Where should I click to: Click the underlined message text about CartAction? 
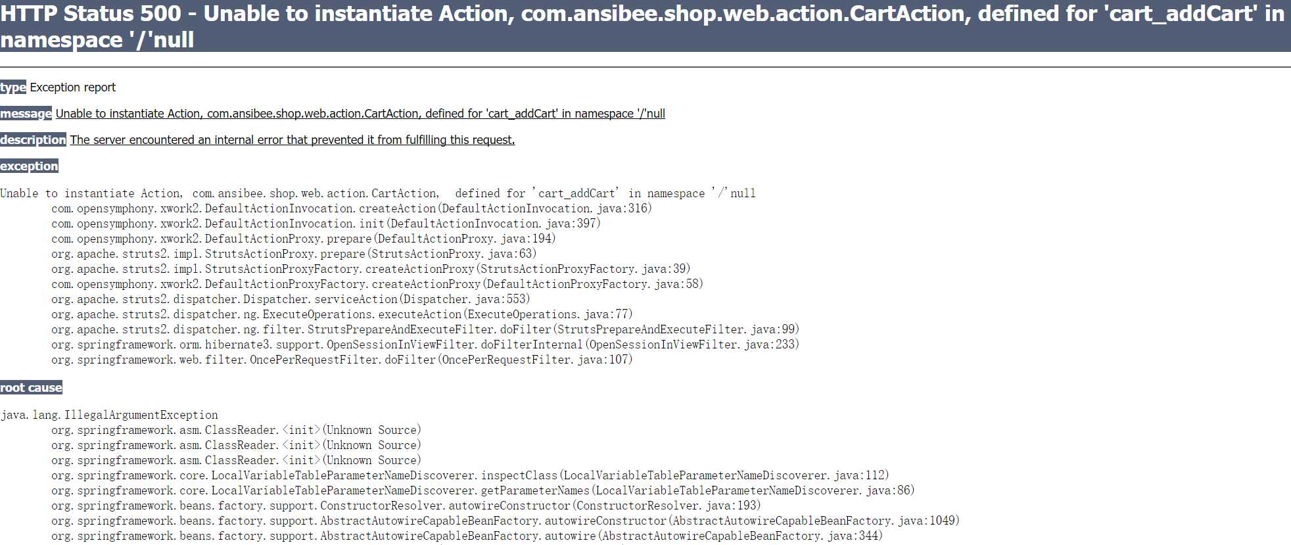click(x=360, y=114)
